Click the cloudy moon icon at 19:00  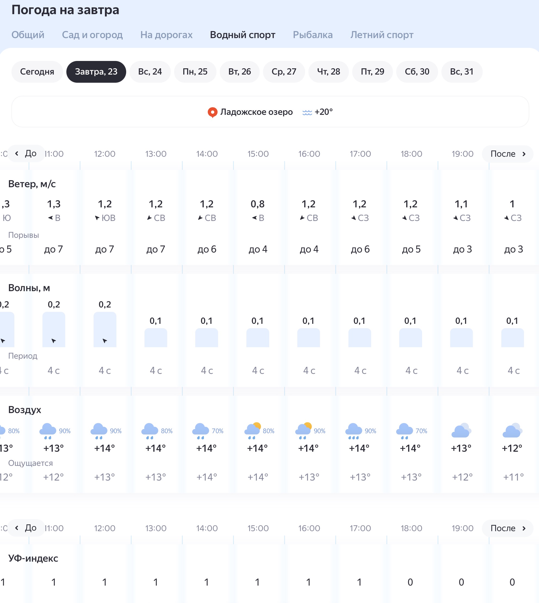[x=461, y=430]
